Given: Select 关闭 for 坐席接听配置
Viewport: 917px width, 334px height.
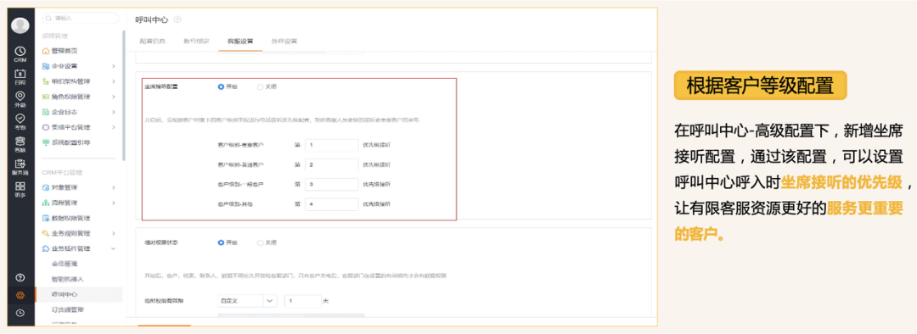Looking at the screenshot, I should (x=261, y=86).
